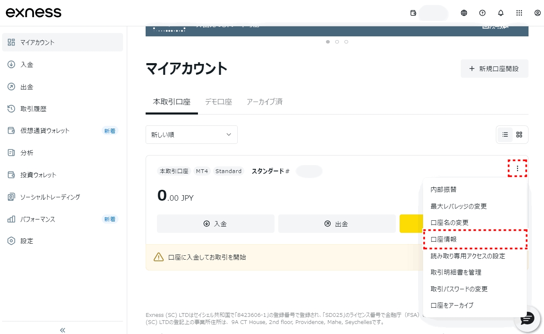Open the user profile icon

(537, 13)
